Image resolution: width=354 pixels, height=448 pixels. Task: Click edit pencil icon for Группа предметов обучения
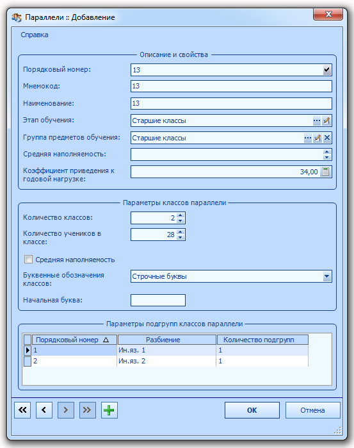pos(317,138)
